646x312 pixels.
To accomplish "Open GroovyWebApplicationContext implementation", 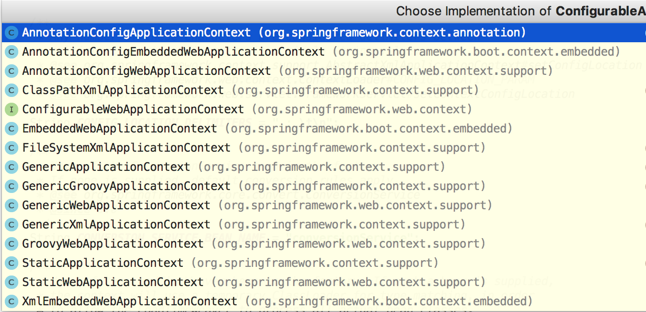I will click(x=113, y=244).
